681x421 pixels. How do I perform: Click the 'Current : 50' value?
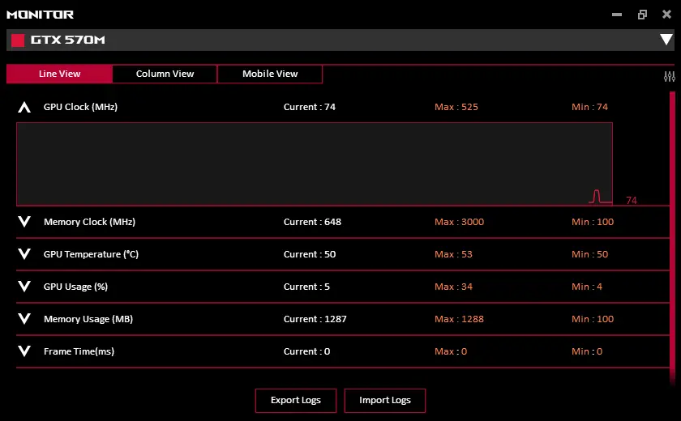(310, 254)
